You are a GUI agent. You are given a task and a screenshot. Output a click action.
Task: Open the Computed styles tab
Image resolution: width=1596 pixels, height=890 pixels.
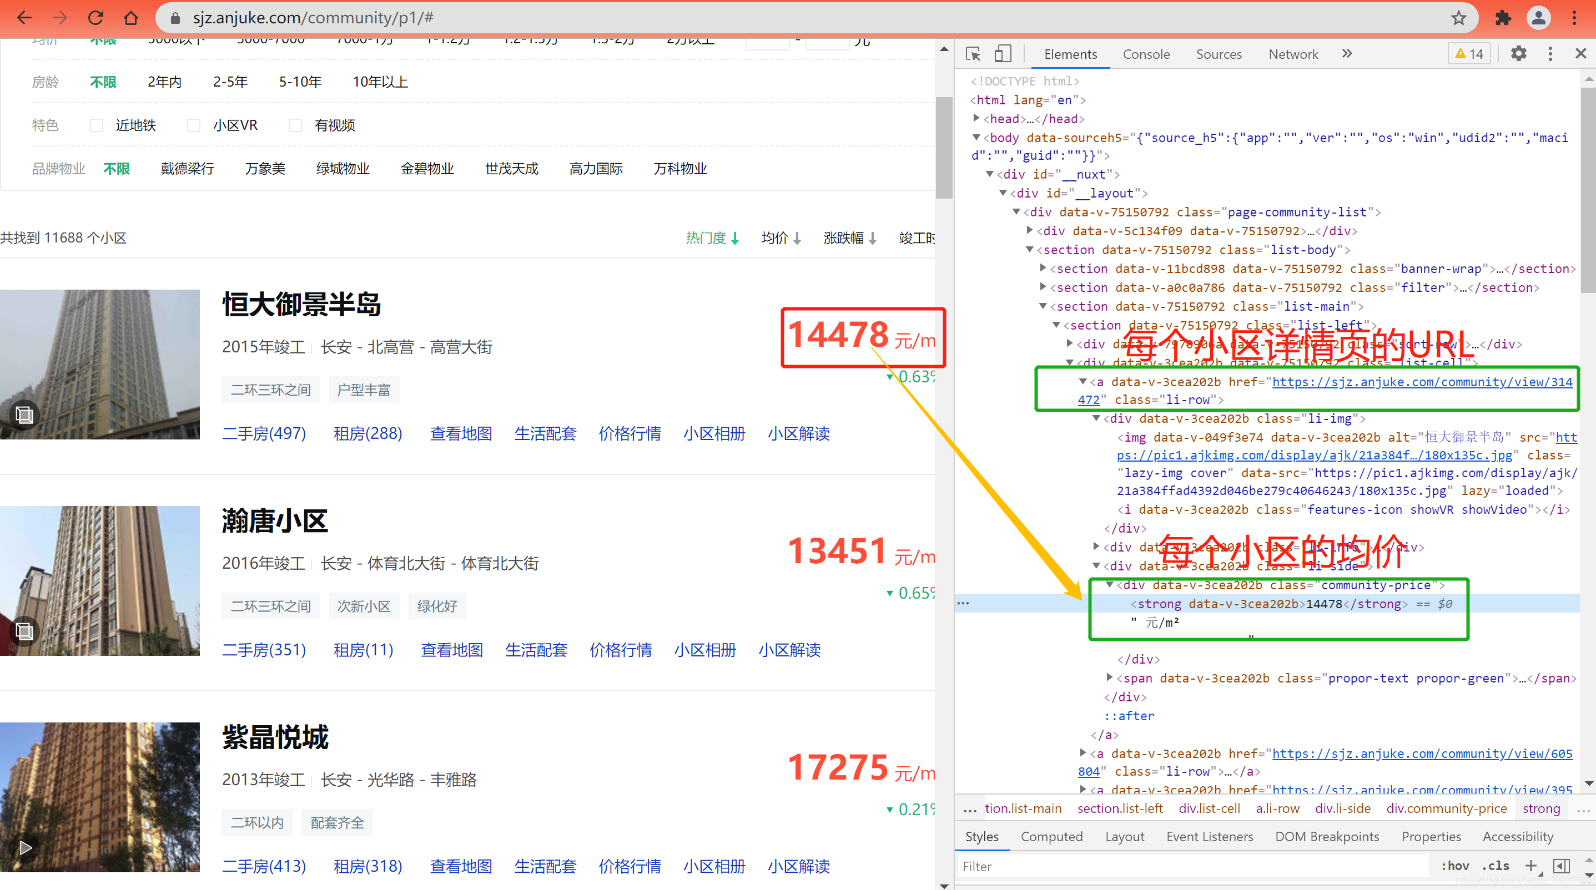click(x=1051, y=836)
